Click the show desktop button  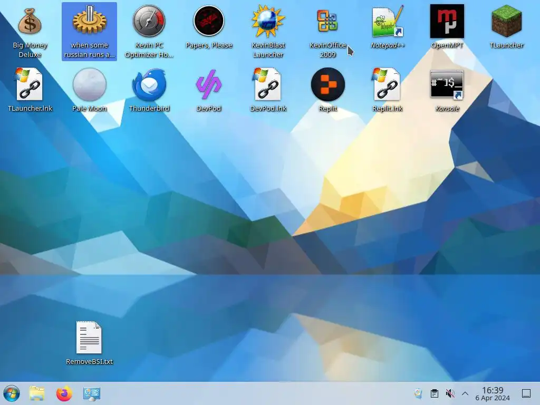[x=526, y=393]
